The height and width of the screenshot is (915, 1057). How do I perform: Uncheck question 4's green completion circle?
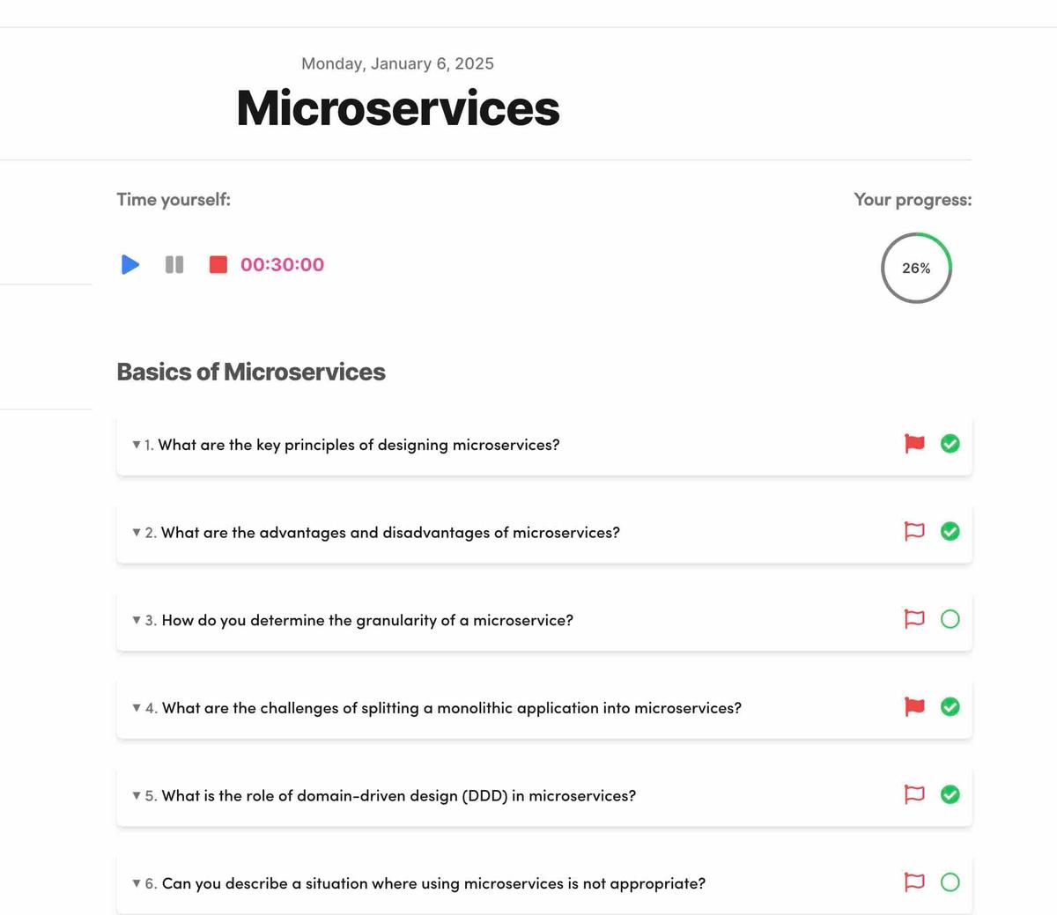point(950,706)
